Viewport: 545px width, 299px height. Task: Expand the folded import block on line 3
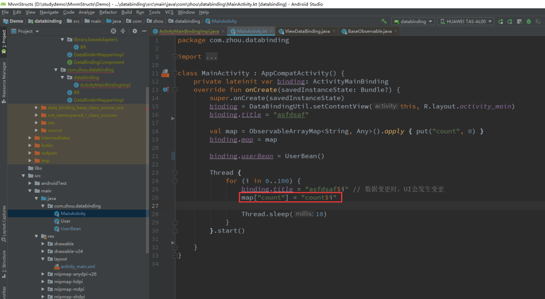[175, 56]
